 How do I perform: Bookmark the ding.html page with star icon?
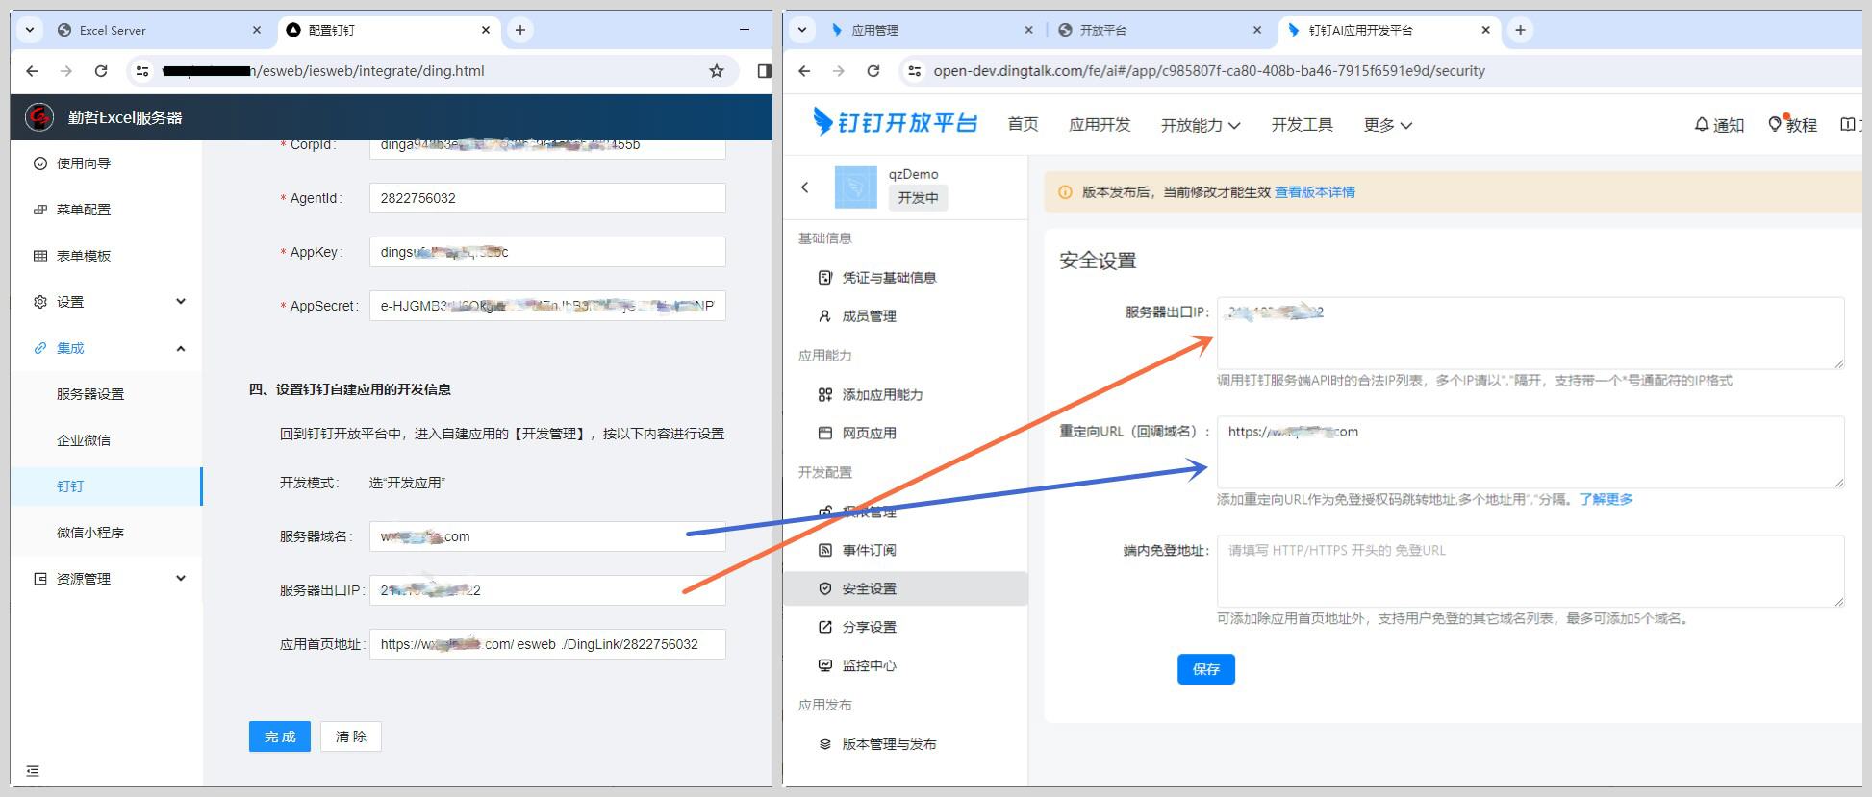click(716, 71)
